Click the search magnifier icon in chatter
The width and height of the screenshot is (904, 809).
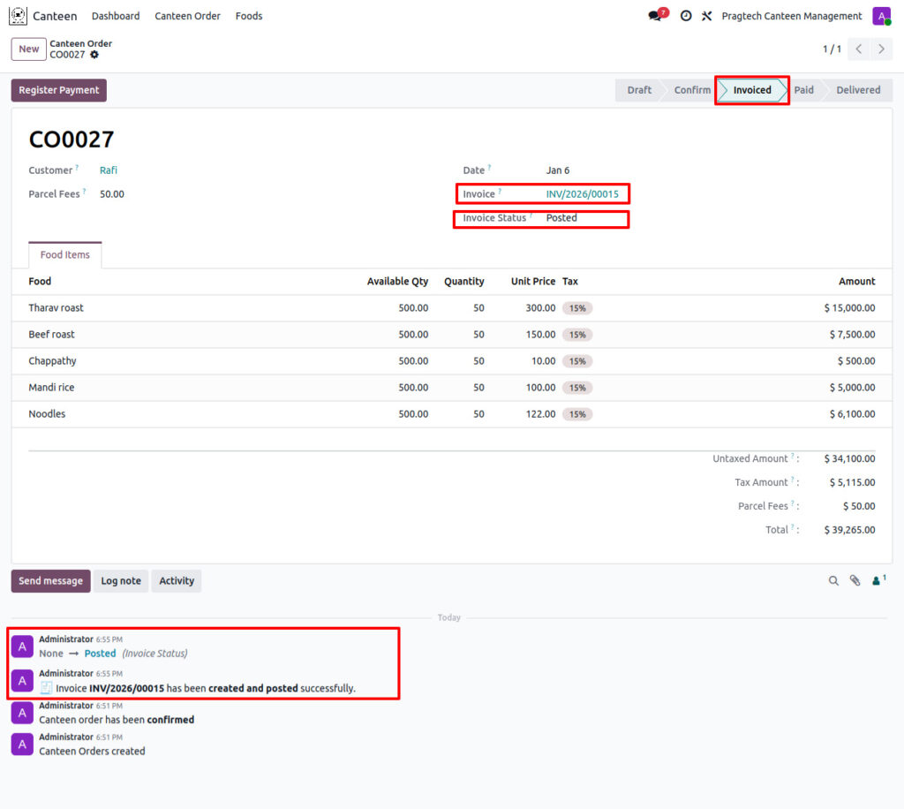(x=833, y=581)
